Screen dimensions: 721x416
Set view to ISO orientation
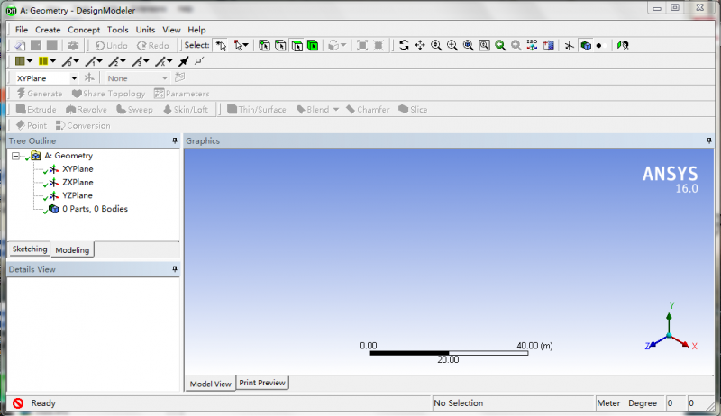point(532,45)
